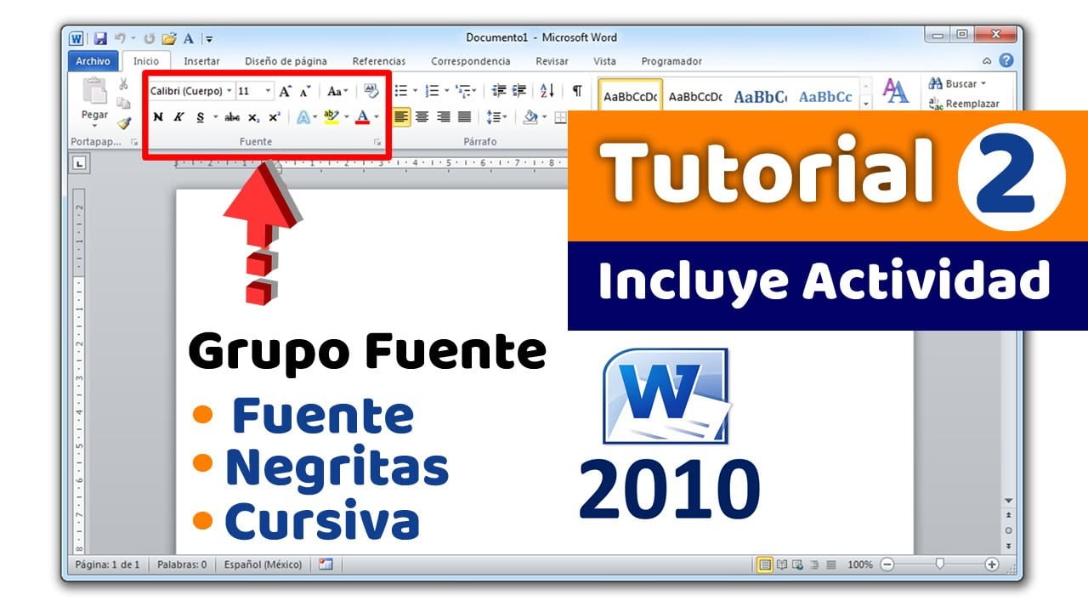Click the Numbering list icon
The width and height of the screenshot is (1088, 612).
click(432, 91)
